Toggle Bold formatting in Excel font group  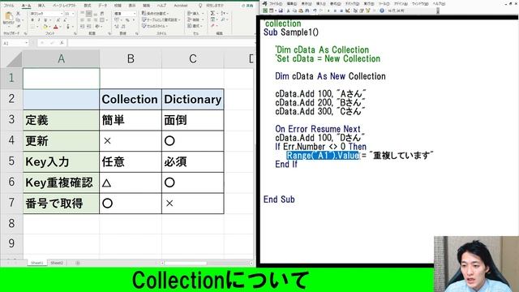[x=32, y=20]
